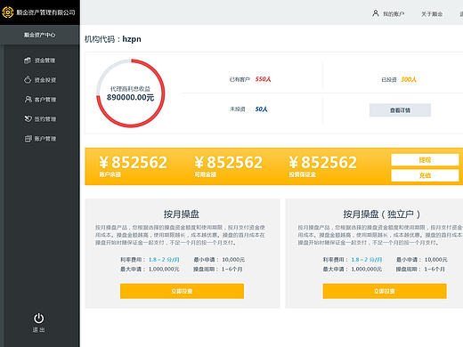Click the 查看详情 button
Screen dimensions: 463x347
click(x=400, y=110)
